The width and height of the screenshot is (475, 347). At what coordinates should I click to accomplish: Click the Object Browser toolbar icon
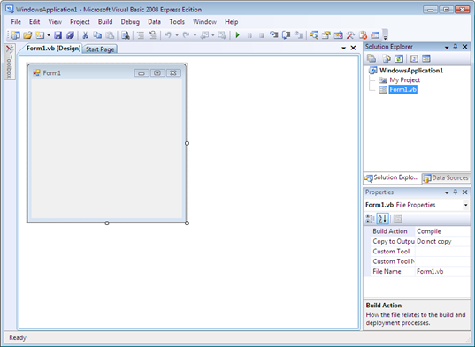coord(338,35)
